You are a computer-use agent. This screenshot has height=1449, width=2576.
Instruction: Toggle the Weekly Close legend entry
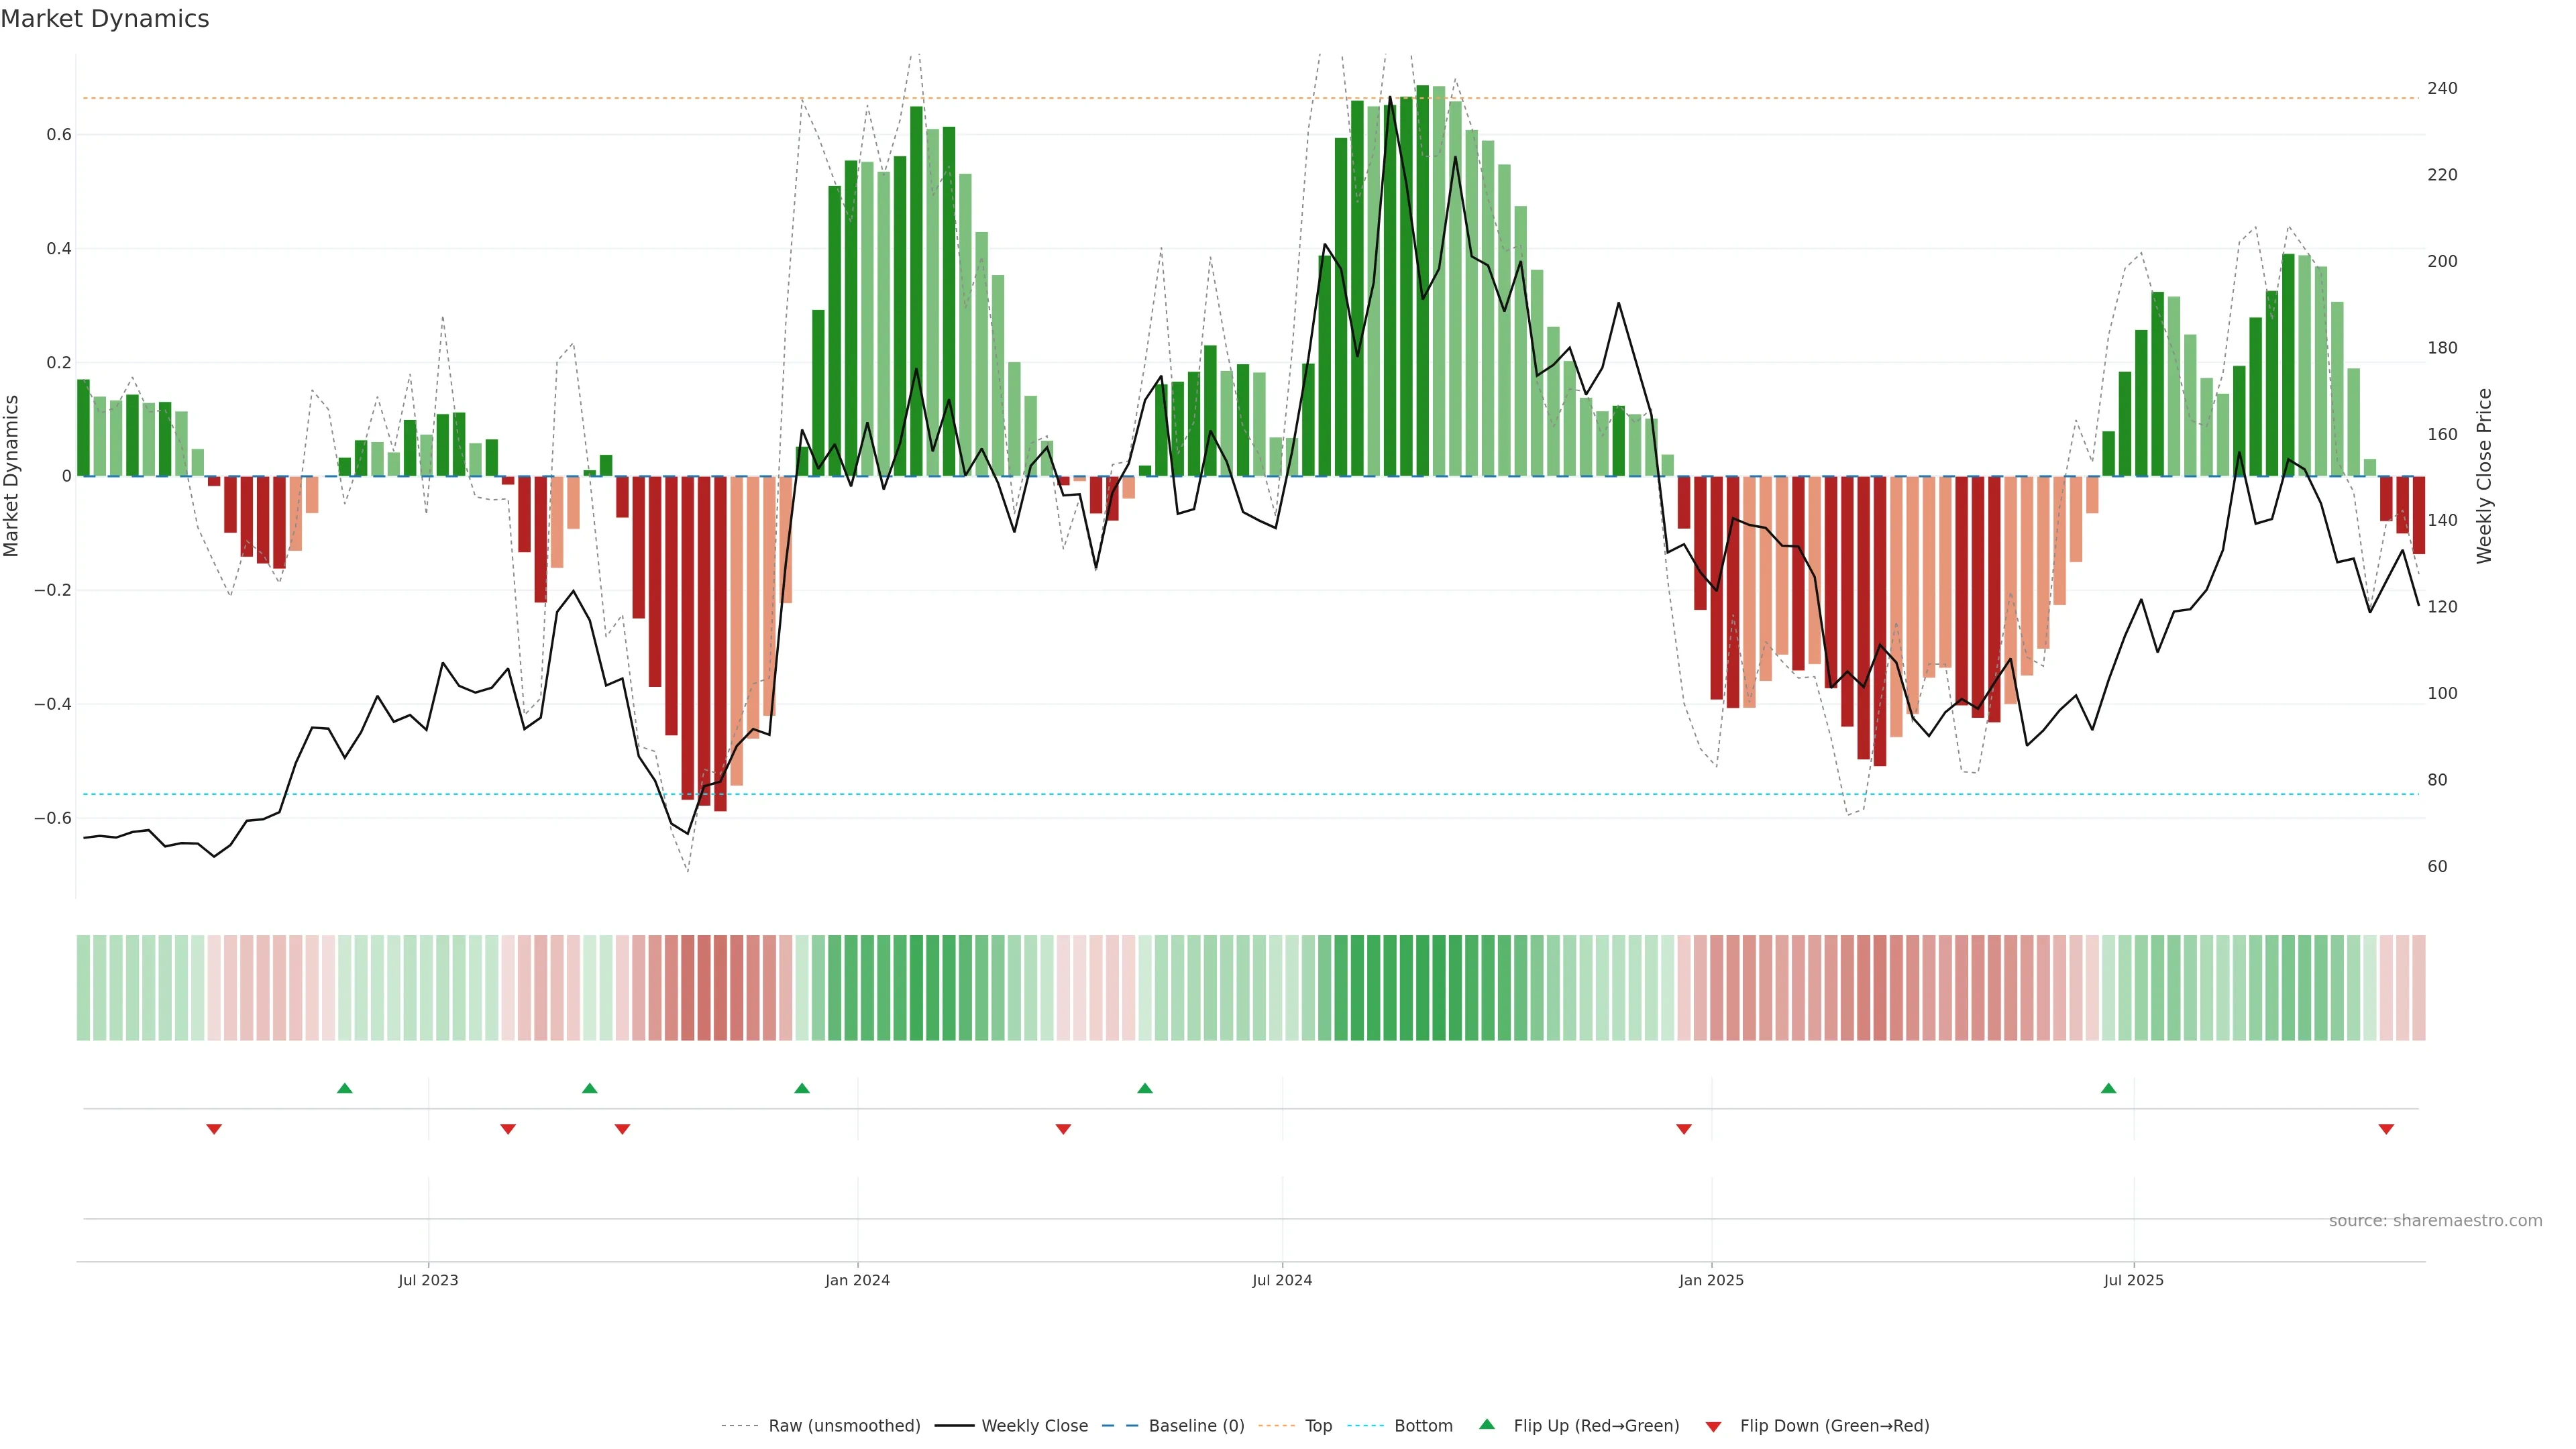1034,1425
